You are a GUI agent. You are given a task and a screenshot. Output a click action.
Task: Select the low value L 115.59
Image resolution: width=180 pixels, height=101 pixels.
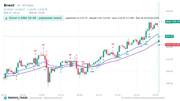coord(31,9)
